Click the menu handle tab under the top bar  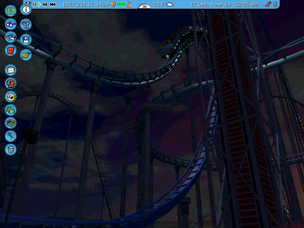pyautogui.click(x=144, y=6)
